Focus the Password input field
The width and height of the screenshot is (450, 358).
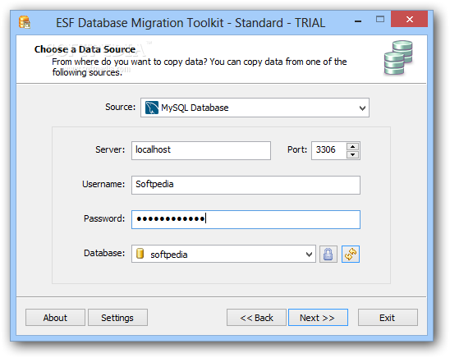coord(246,219)
